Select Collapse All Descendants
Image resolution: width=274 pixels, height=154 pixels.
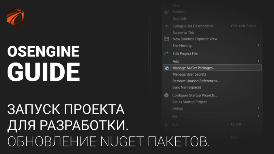[x=193, y=26]
